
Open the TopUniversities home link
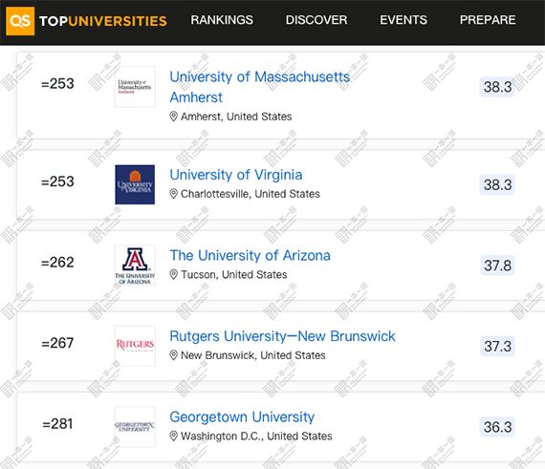pyautogui.click(x=103, y=21)
